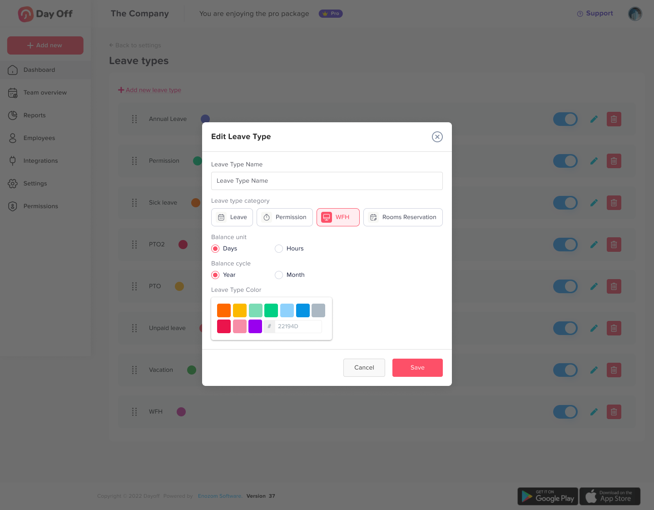The image size is (654, 510).
Task: Toggle the switch for WFH leave type
Action: pyautogui.click(x=565, y=412)
